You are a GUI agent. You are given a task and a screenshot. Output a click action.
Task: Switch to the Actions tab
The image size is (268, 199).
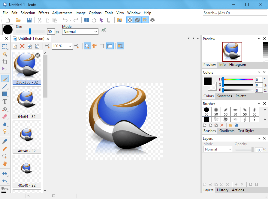coord(238,190)
